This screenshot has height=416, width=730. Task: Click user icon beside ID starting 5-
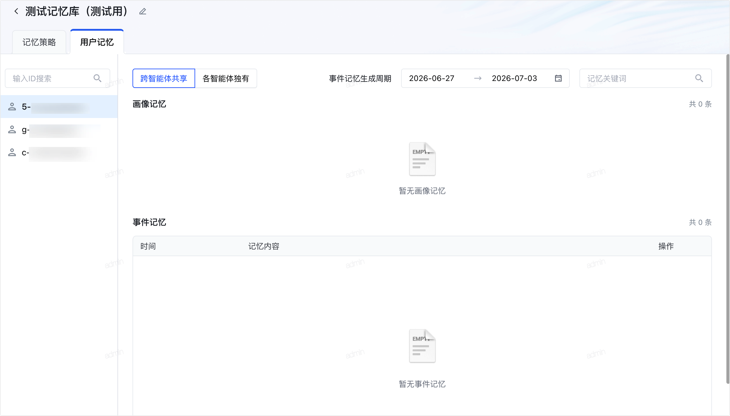[x=12, y=107]
